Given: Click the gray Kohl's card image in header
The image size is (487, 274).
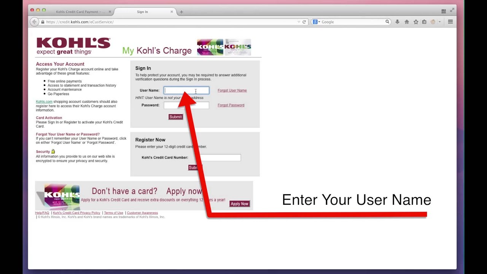Looking at the screenshot, I should (x=238, y=47).
